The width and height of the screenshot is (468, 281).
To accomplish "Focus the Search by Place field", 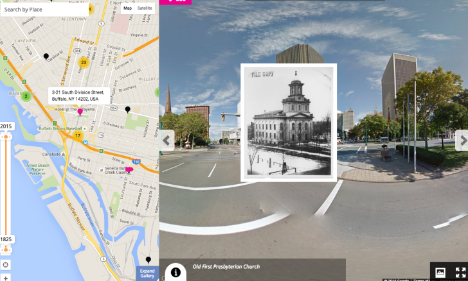I will click(44, 10).
